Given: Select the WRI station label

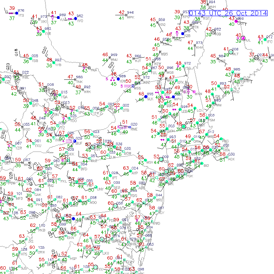Looking at the screenshot, I should click(x=159, y=200).
